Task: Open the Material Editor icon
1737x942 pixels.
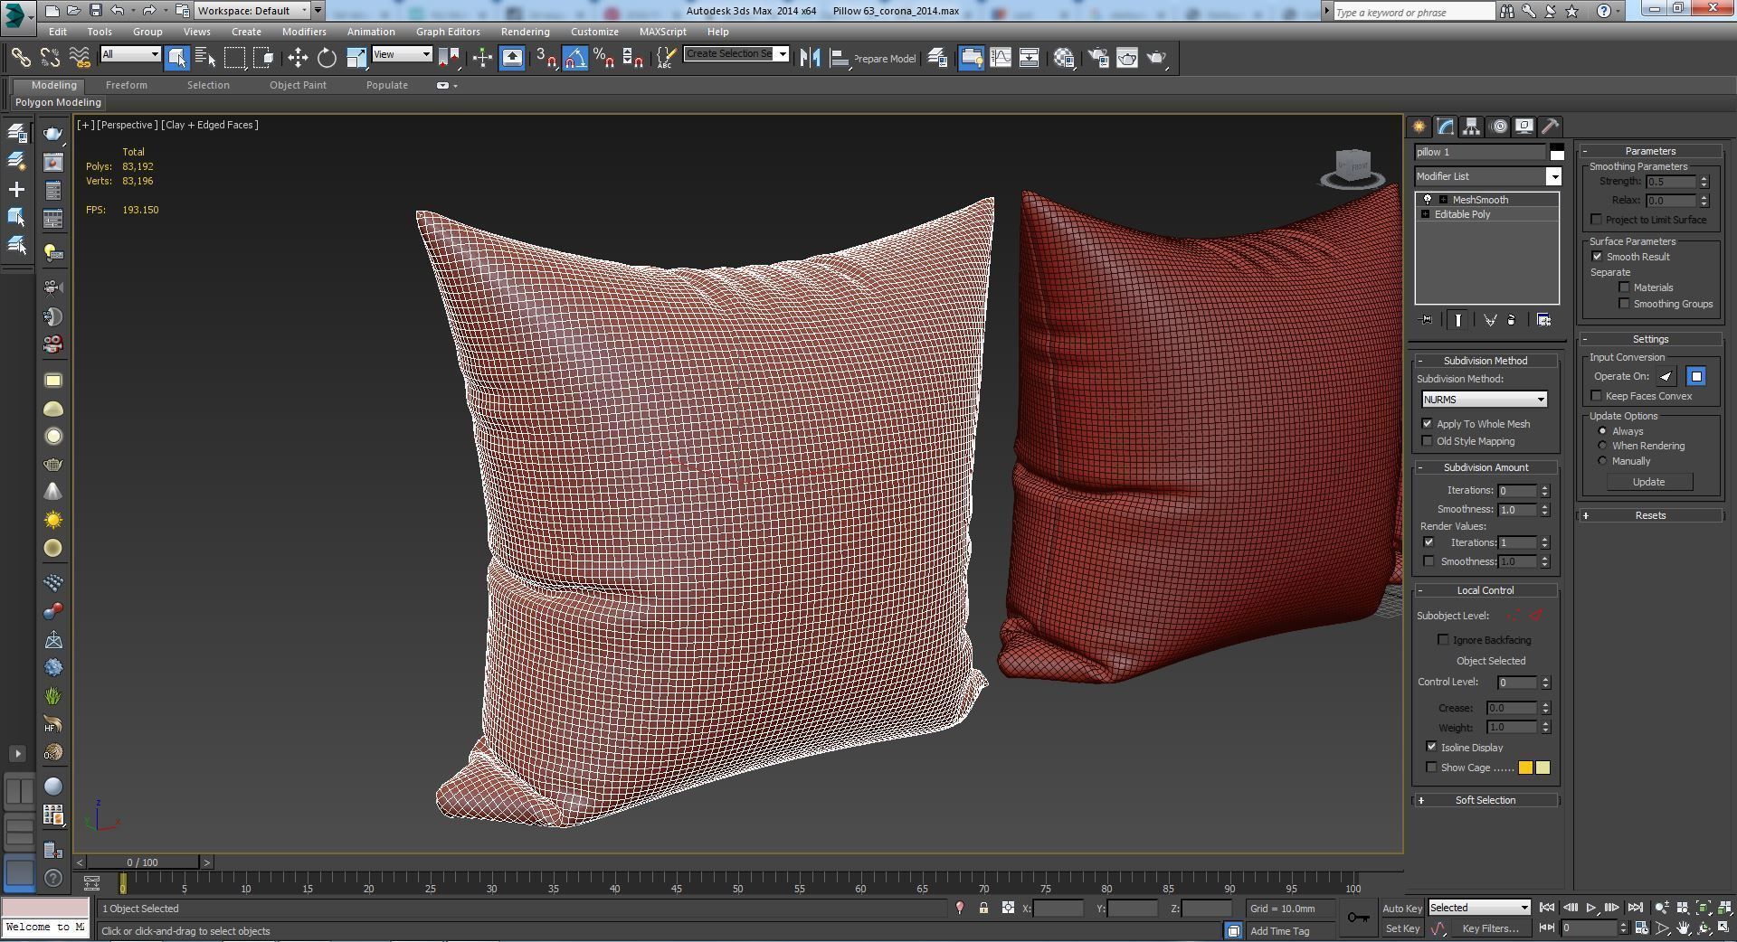Action: [1064, 58]
